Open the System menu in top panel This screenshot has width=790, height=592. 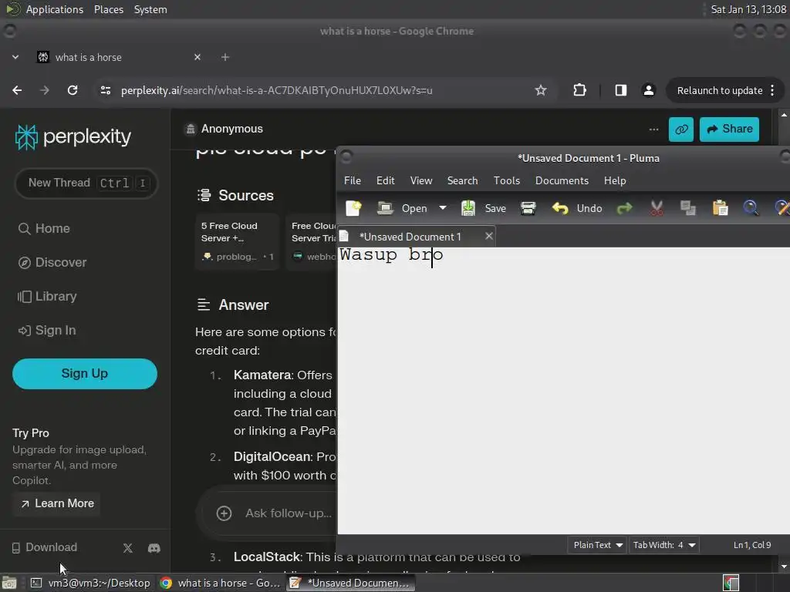[x=150, y=9]
